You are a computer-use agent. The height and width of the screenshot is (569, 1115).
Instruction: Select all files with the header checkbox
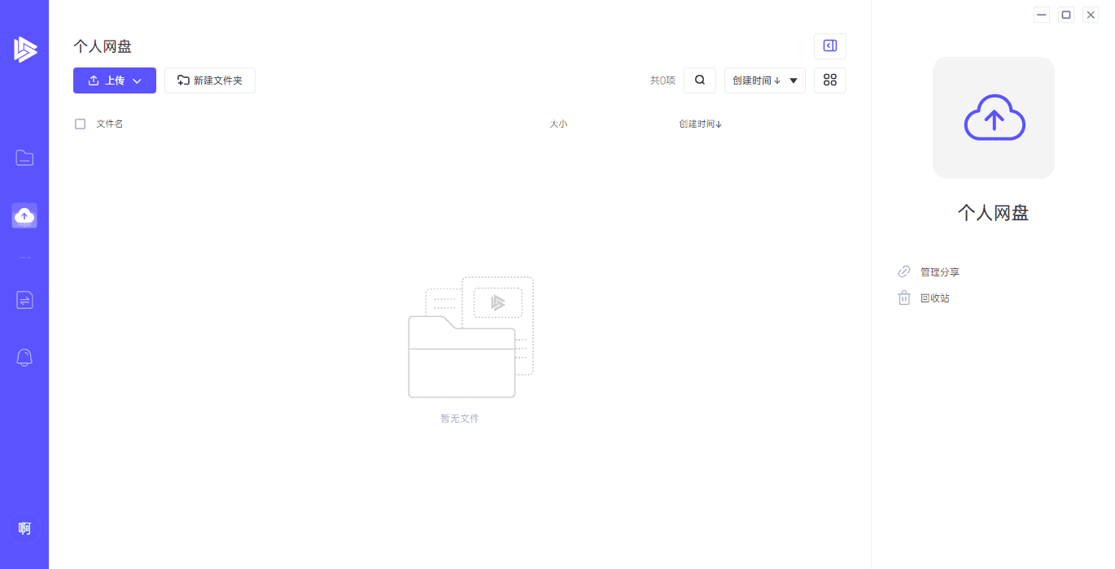click(80, 124)
